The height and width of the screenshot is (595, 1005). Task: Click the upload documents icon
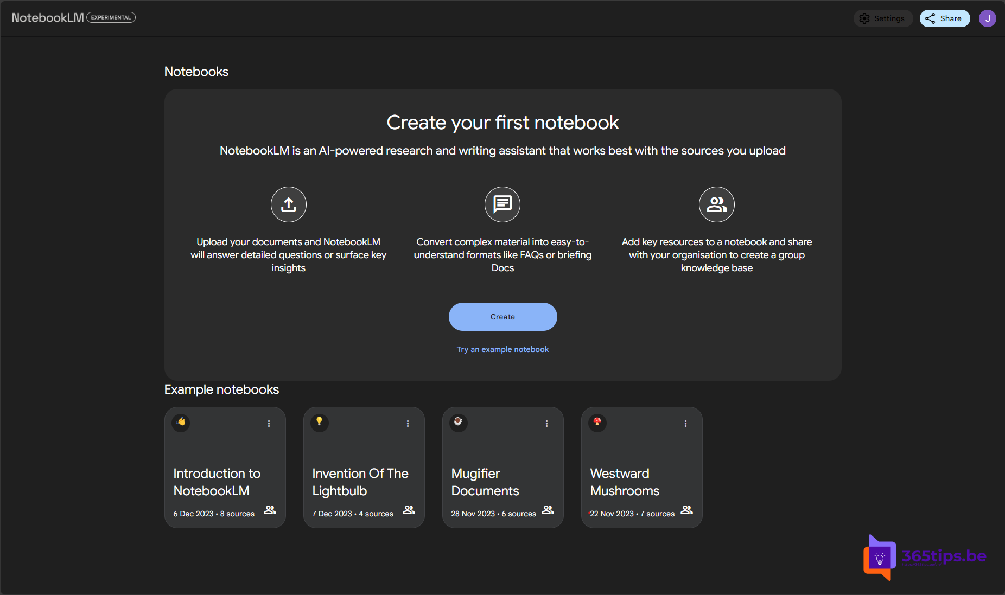pos(288,204)
